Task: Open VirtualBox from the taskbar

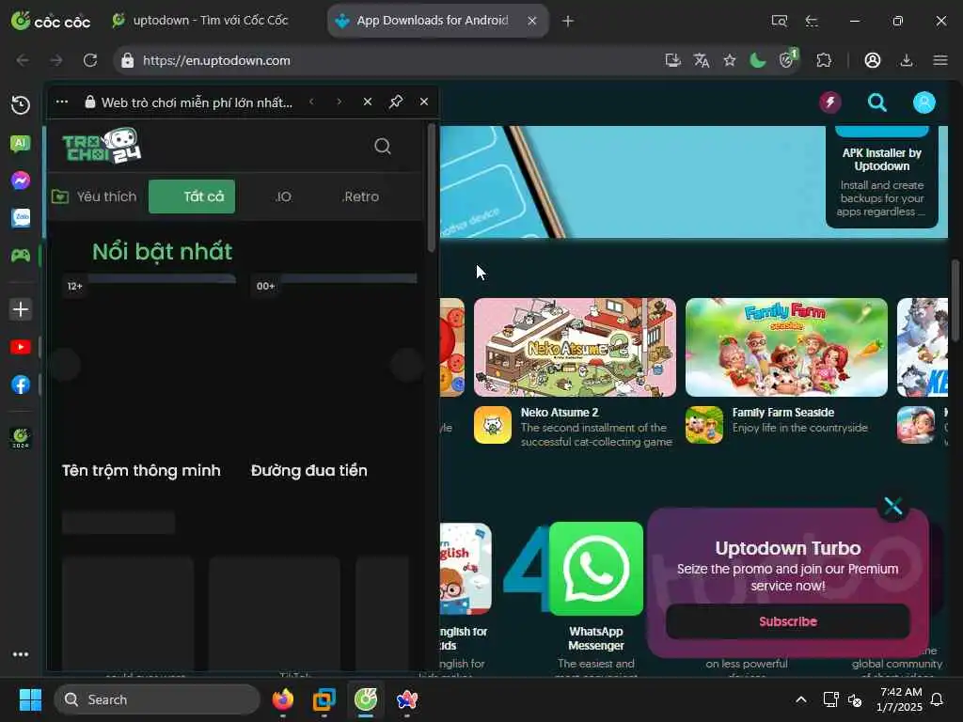Action: pos(324,699)
